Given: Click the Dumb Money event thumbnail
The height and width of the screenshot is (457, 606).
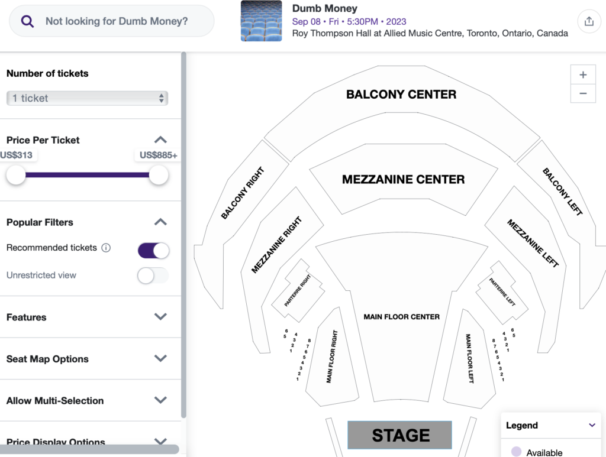Looking at the screenshot, I should point(261,21).
